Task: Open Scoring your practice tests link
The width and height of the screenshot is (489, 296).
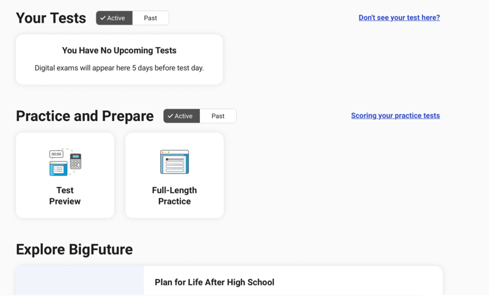Action: tap(395, 116)
